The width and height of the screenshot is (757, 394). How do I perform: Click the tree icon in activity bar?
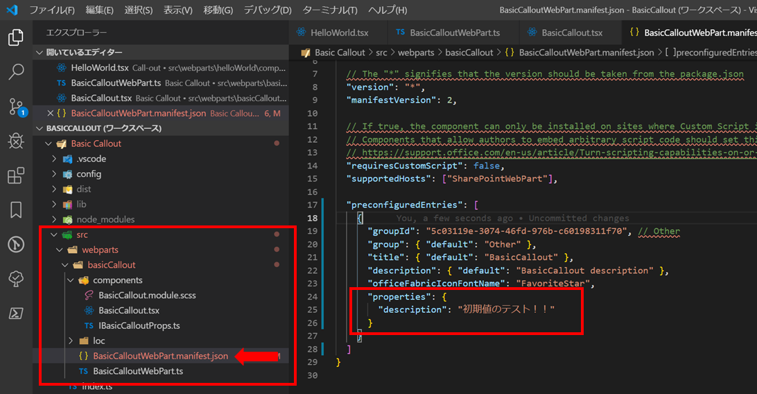click(x=15, y=279)
